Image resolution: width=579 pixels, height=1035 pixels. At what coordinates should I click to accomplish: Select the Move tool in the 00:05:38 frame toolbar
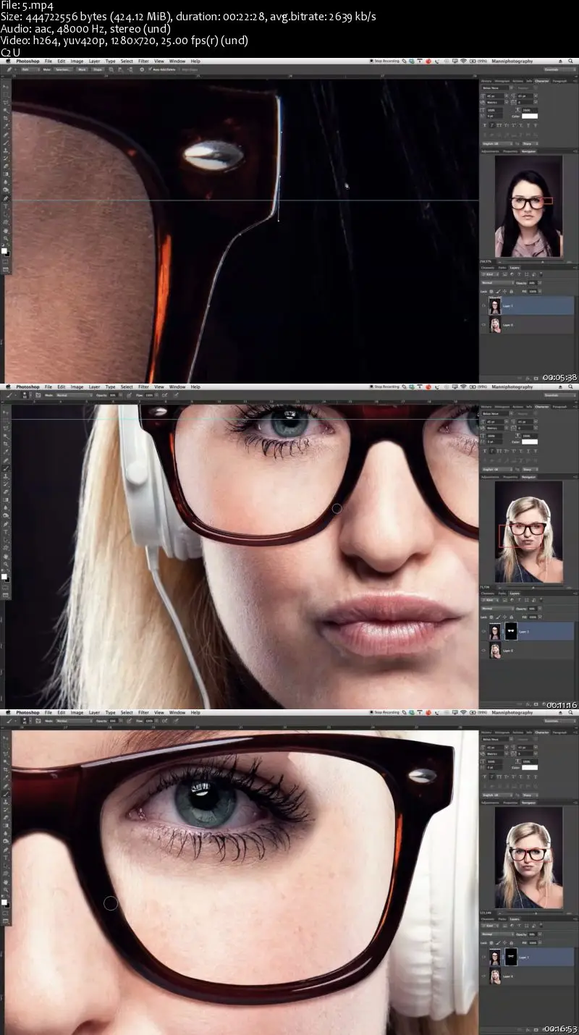(x=6, y=87)
